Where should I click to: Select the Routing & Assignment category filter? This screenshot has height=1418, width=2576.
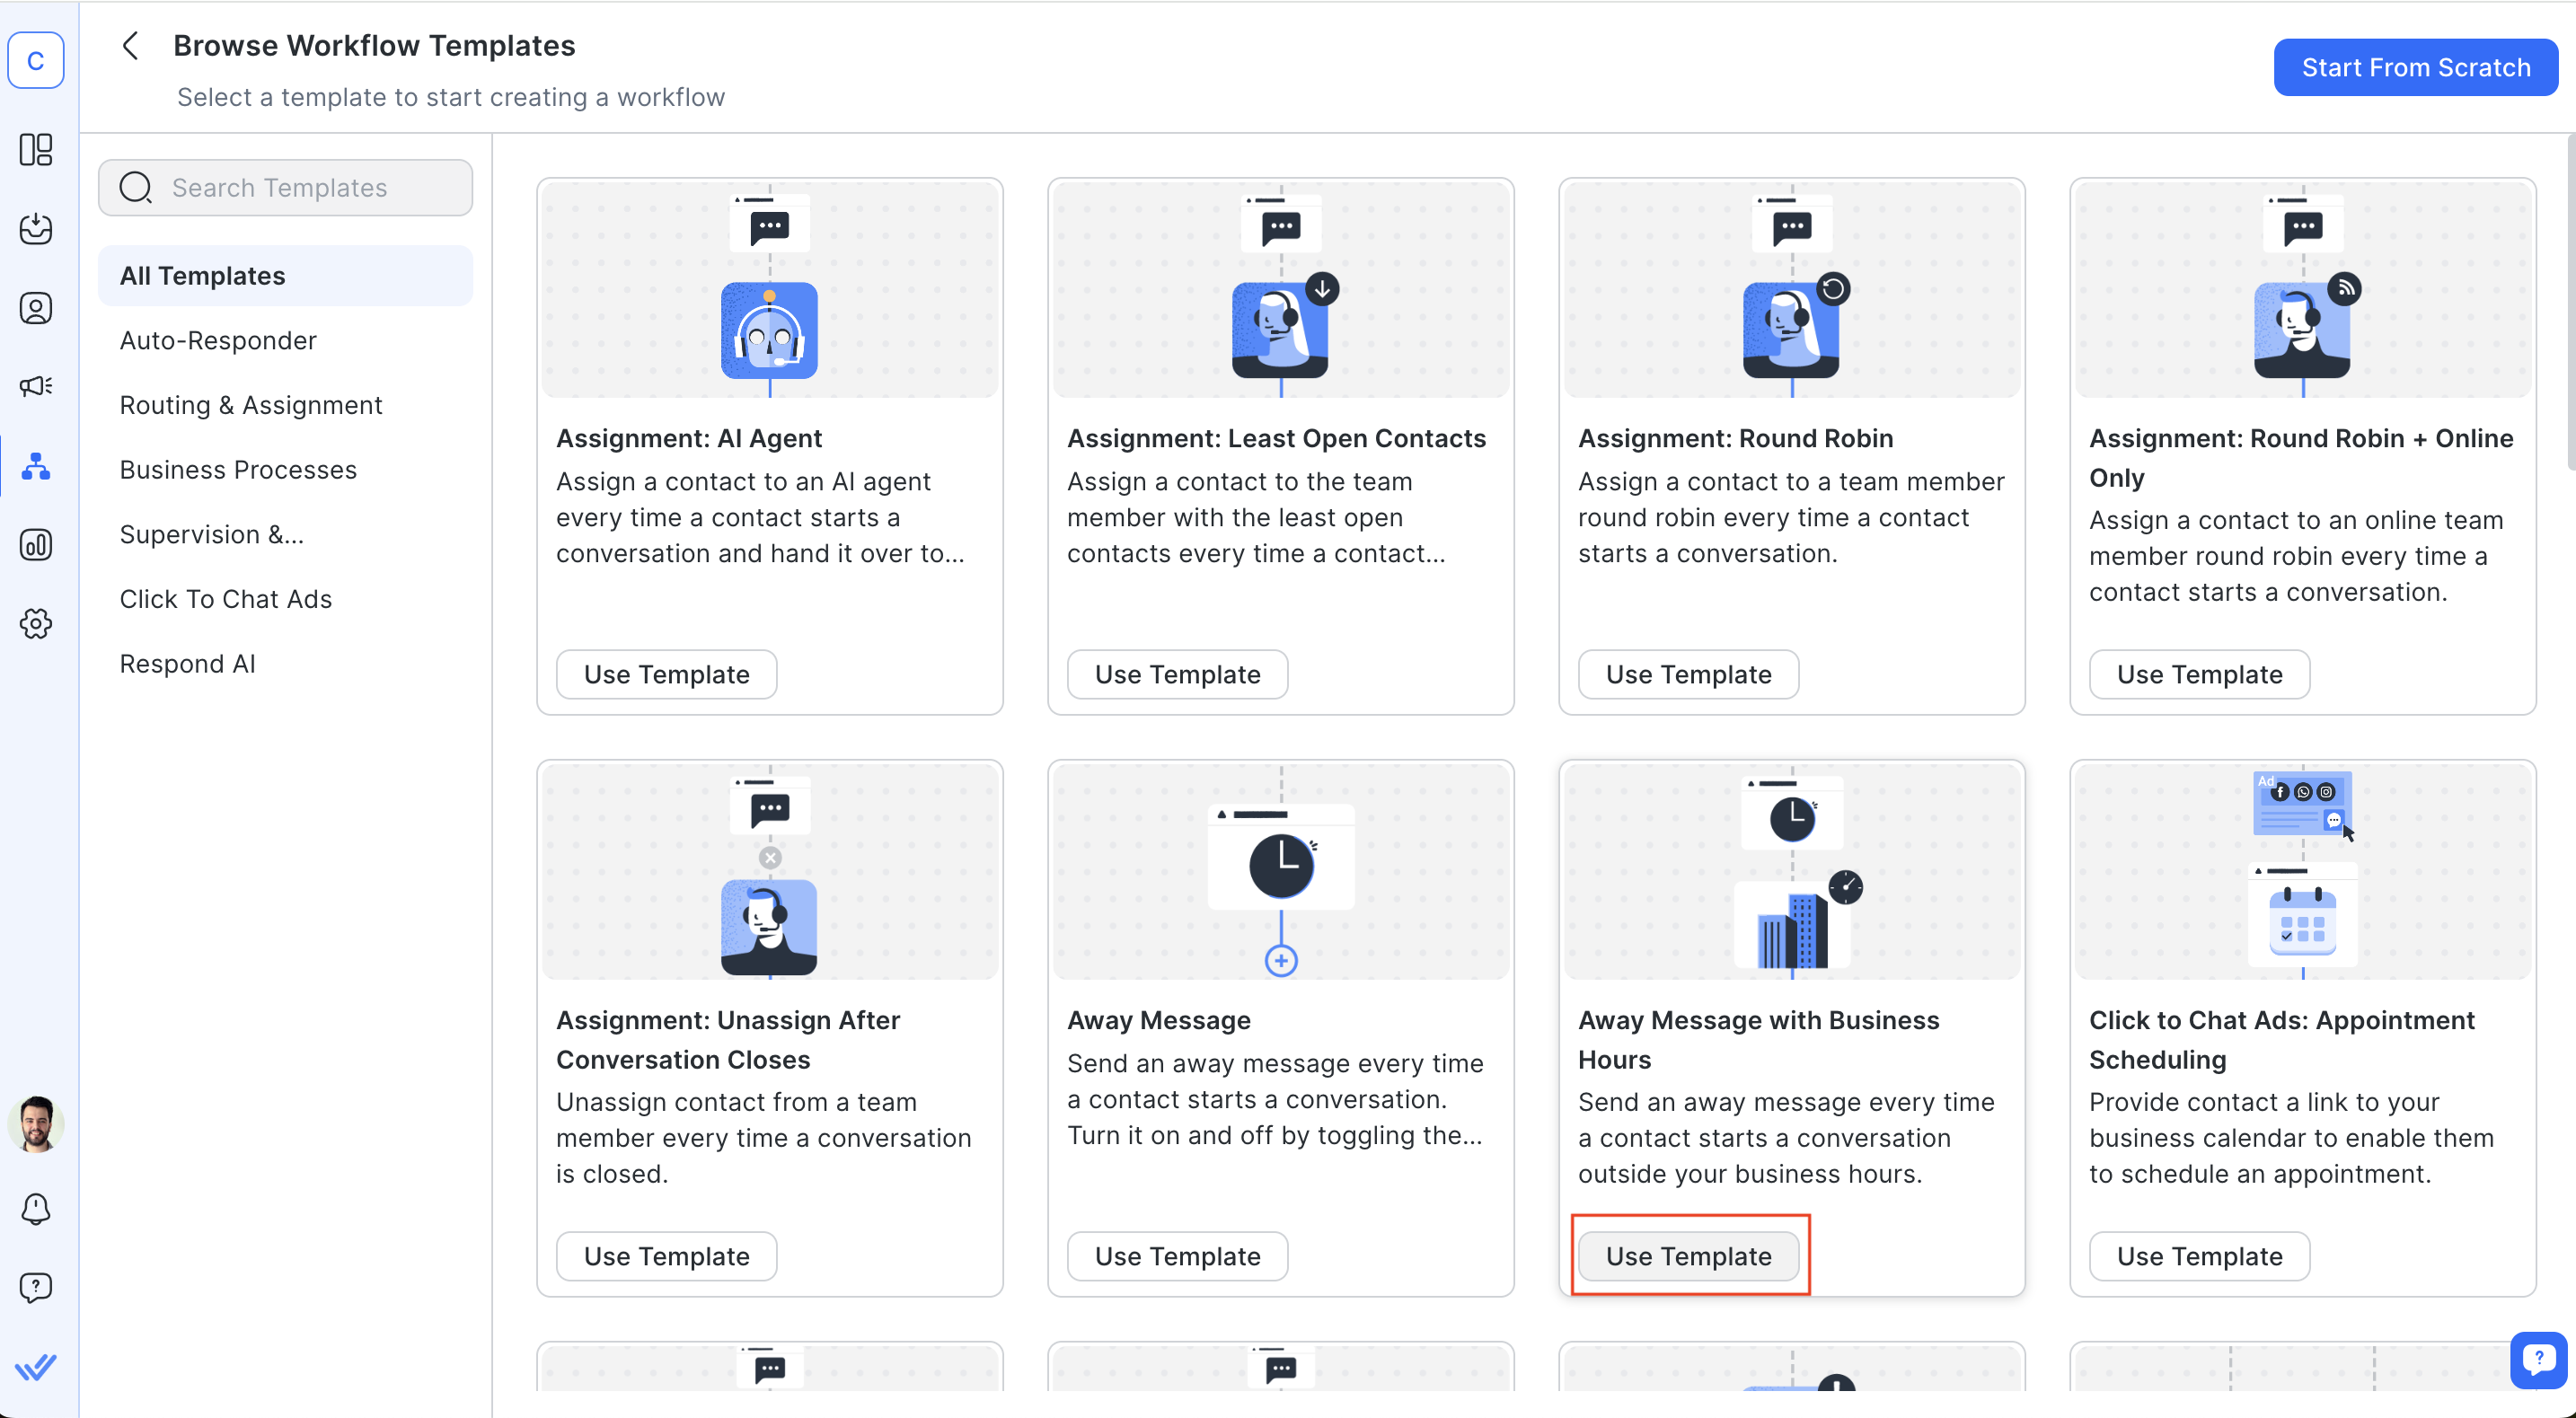pyautogui.click(x=250, y=405)
